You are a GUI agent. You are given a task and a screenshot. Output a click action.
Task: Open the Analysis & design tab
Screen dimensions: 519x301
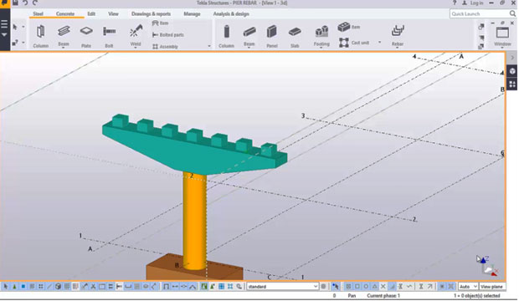pyautogui.click(x=231, y=14)
